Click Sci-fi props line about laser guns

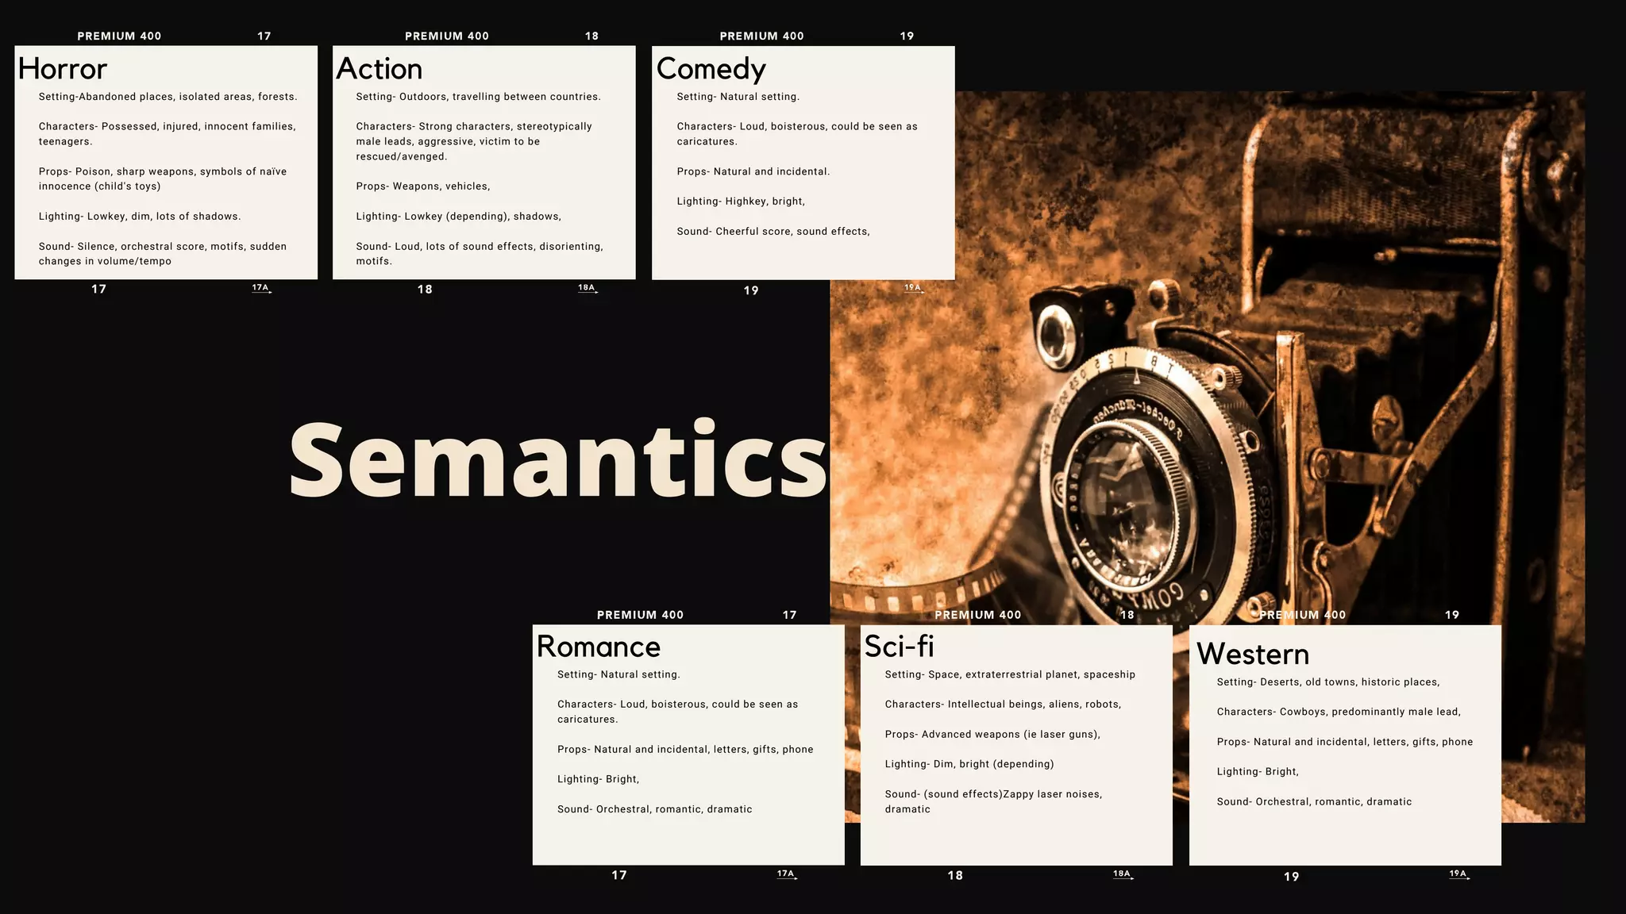point(992,734)
